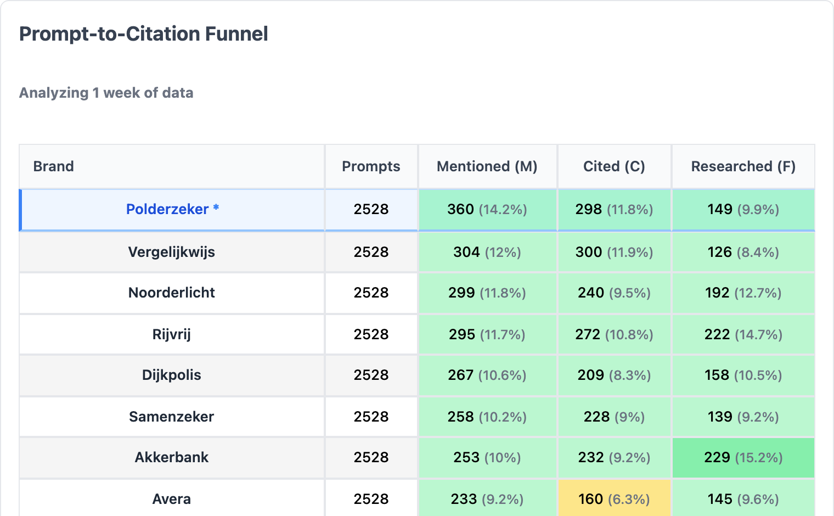Click the Brand column header

[172, 166]
